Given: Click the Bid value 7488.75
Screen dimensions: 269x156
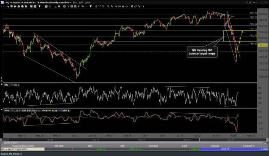Looking at the screenshot, I should click(101, 149).
